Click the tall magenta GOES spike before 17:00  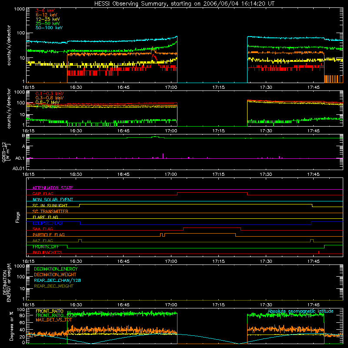tap(163, 156)
